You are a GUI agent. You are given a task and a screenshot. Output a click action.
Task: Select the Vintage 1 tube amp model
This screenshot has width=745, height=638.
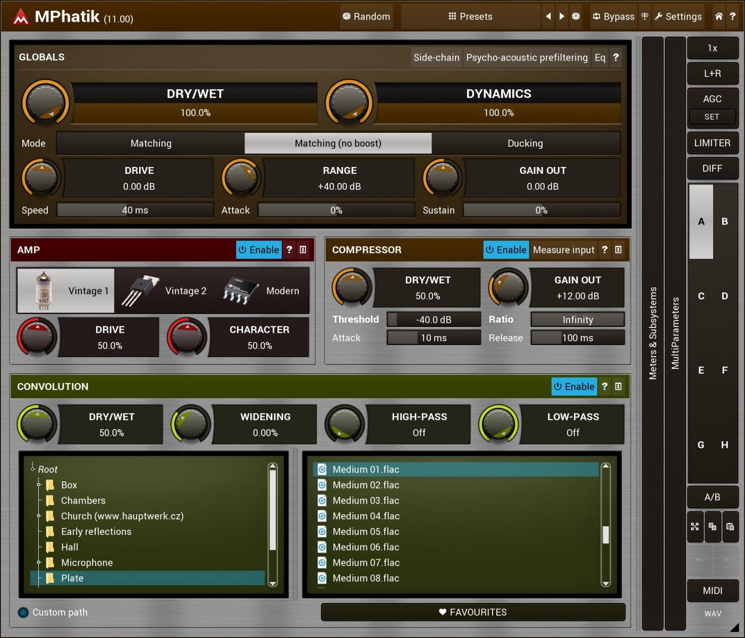66,291
